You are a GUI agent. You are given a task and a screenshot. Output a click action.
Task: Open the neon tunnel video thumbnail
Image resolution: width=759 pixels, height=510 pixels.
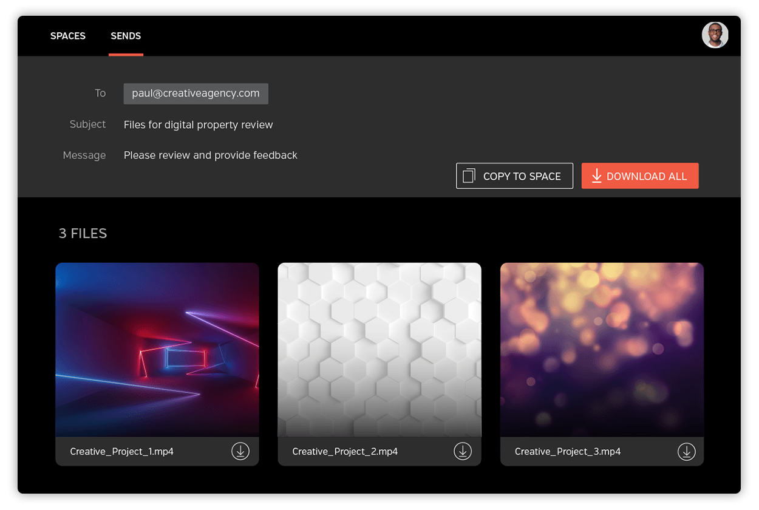(157, 349)
